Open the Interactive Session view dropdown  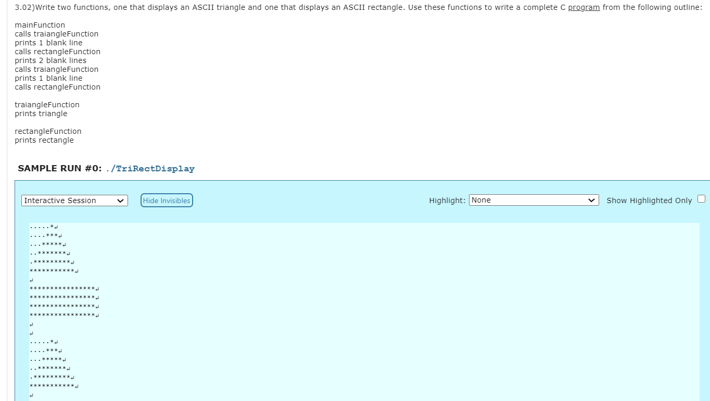tap(74, 200)
